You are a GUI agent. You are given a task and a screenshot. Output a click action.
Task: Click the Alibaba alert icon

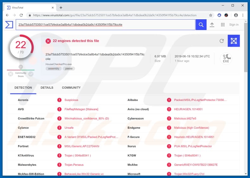click(169, 100)
